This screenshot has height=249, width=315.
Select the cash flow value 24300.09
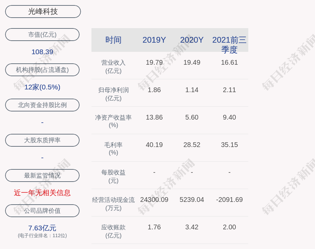click(x=154, y=200)
